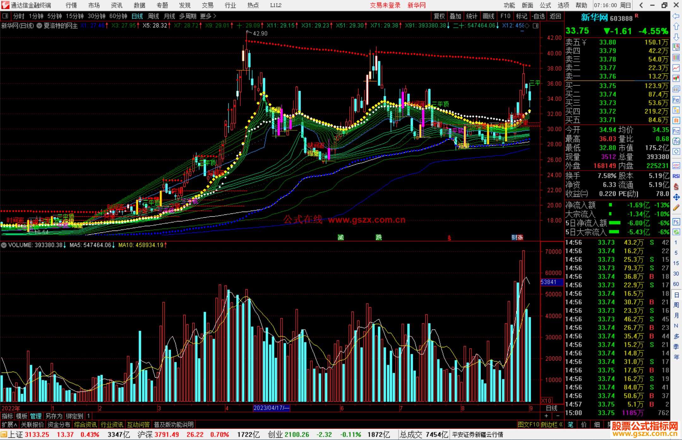Screen dimensions: 682x440
Task: Expand the 更多 periods dropdown
Action: pos(208,16)
